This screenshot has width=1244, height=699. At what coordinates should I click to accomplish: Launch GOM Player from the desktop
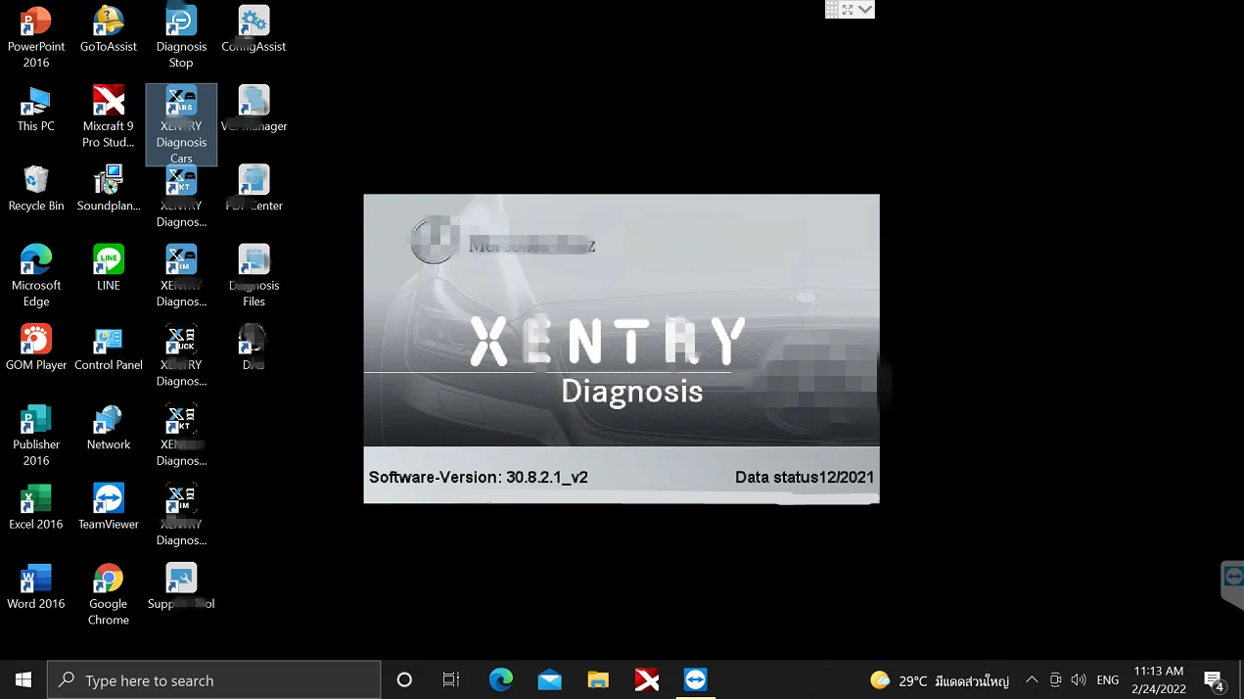click(x=36, y=348)
